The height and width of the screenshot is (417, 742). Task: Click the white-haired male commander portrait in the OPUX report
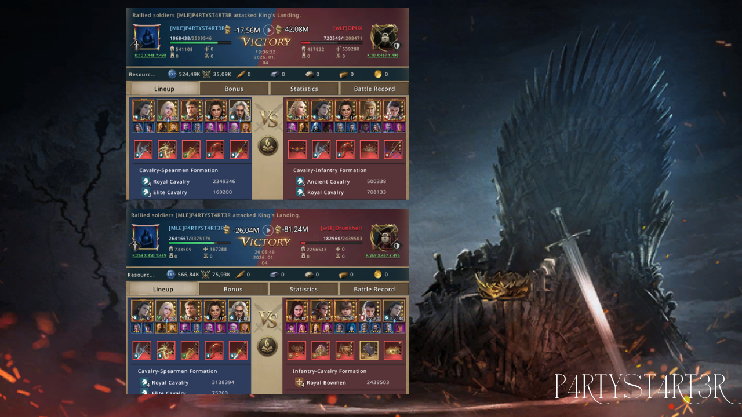click(x=240, y=110)
